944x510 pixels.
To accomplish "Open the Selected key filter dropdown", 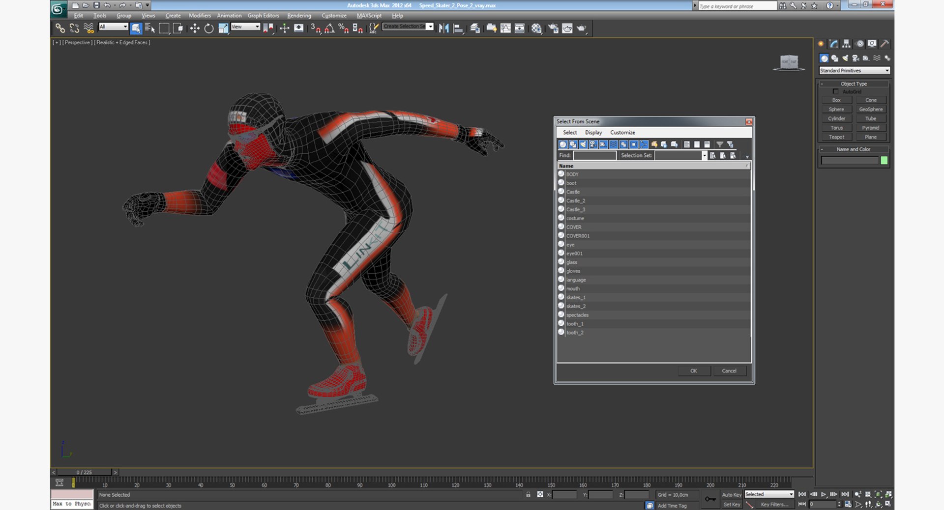I will (x=769, y=494).
